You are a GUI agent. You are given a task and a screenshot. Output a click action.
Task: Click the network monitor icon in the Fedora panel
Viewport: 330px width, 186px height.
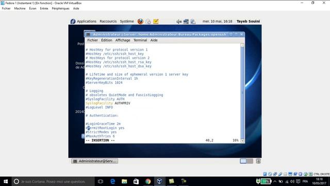(x=186, y=22)
